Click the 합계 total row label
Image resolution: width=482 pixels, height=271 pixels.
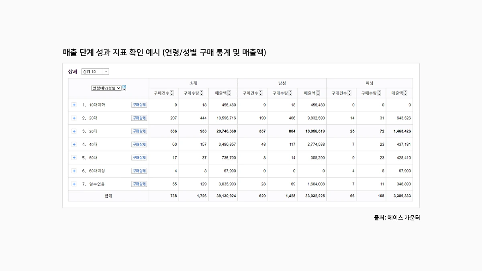108,196
